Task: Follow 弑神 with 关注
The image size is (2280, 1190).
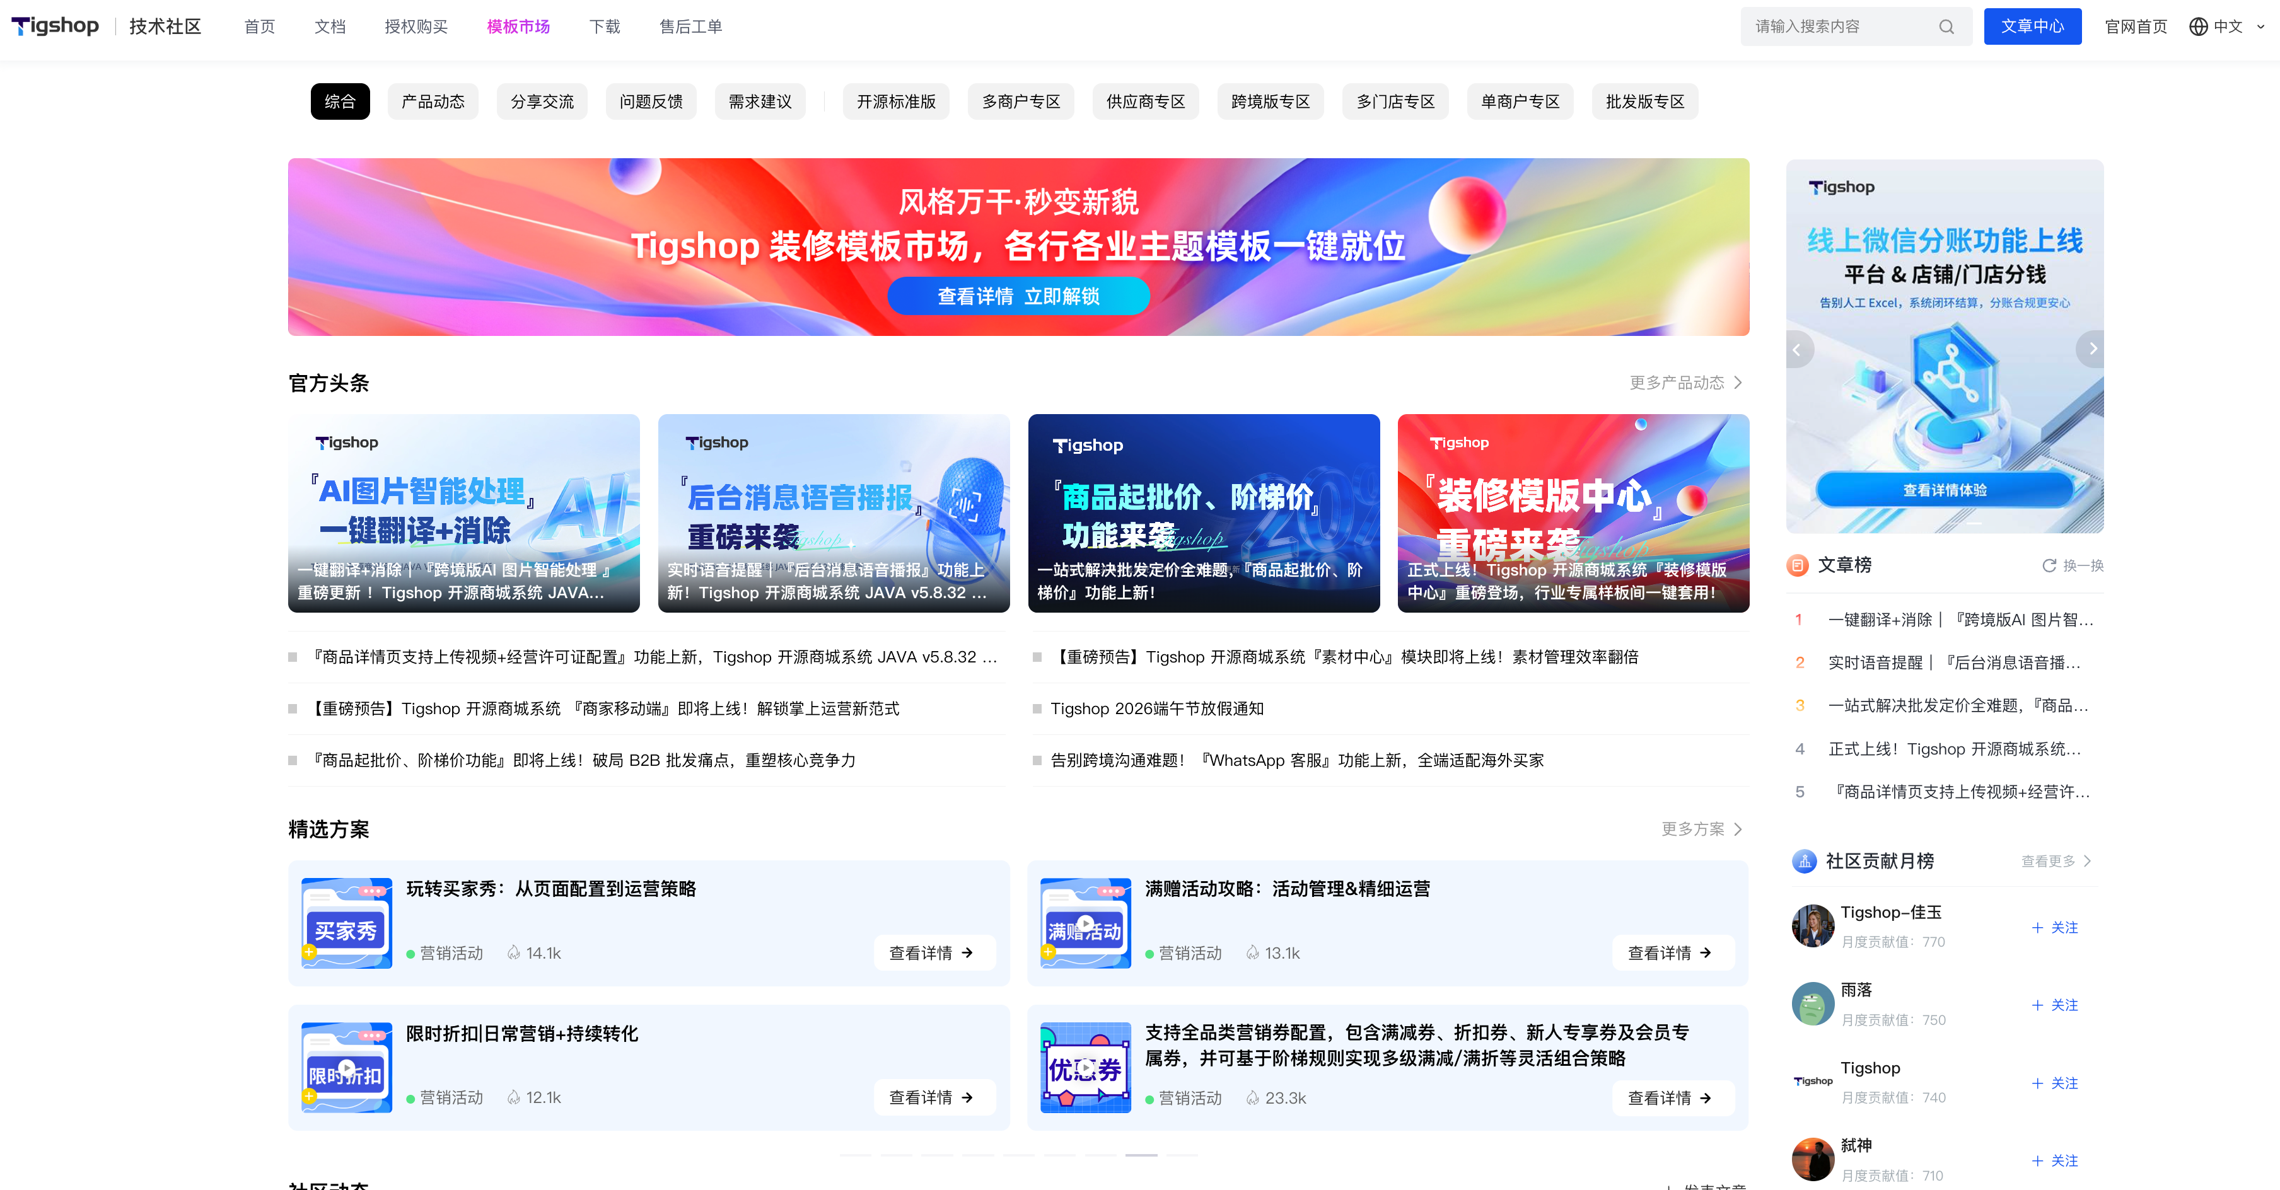Action: [2055, 1161]
